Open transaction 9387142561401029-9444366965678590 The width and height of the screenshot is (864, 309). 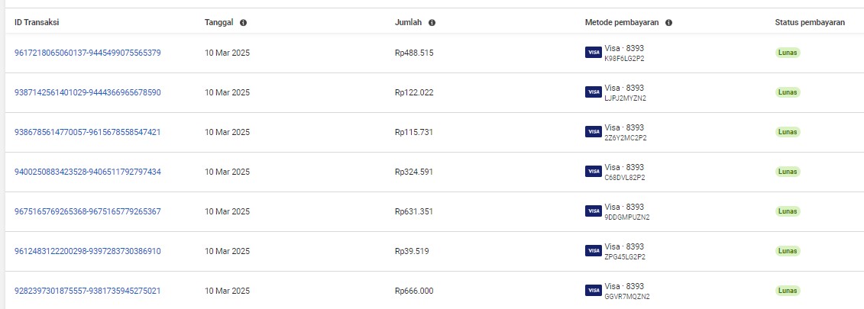(x=88, y=92)
